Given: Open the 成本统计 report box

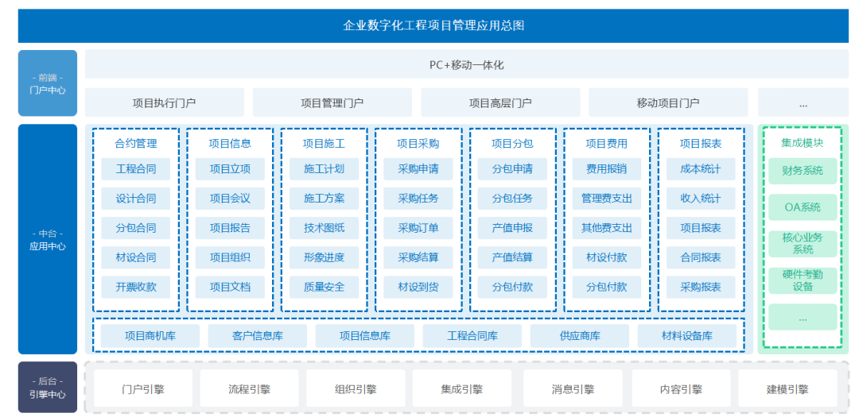Looking at the screenshot, I should pyautogui.click(x=702, y=169).
